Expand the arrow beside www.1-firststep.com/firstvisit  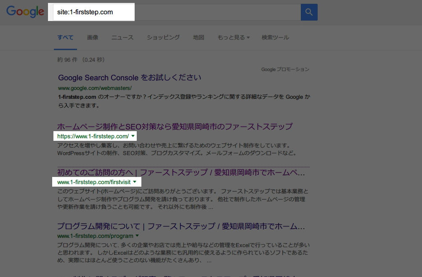pos(135,182)
